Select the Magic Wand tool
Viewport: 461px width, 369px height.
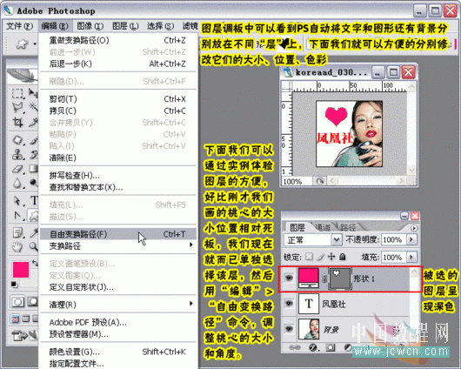(x=34, y=107)
